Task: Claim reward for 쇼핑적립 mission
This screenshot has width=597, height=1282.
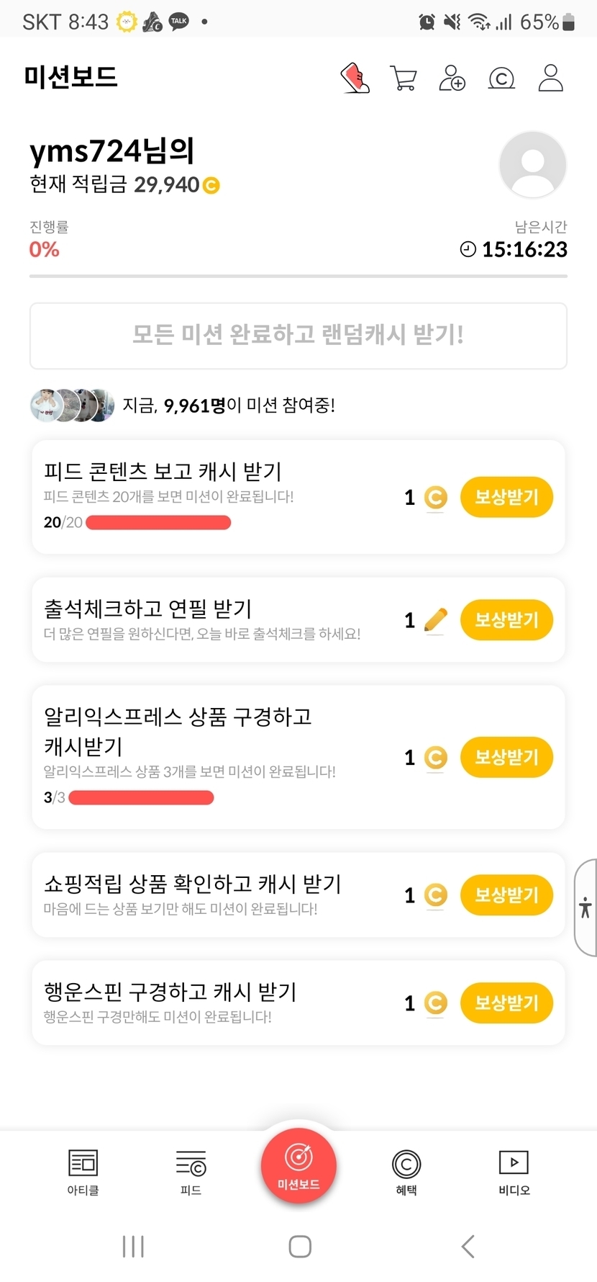Action: coord(506,895)
